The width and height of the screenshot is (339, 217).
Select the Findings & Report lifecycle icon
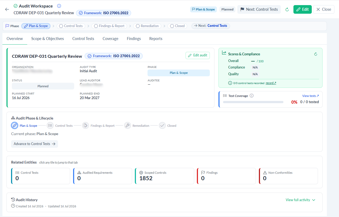pyautogui.click(x=85, y=125)
